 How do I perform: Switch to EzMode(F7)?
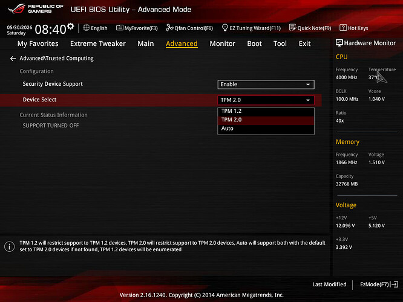click(x=375, y=284)
